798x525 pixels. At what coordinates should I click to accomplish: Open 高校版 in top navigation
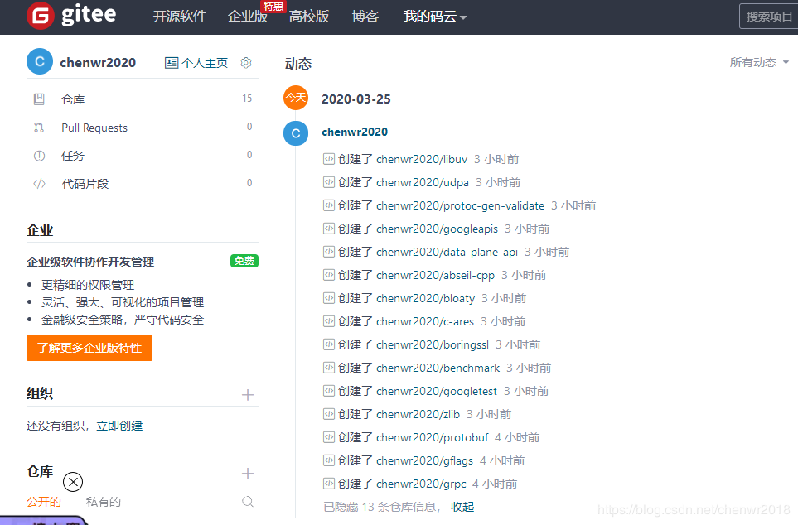point(309,17)
